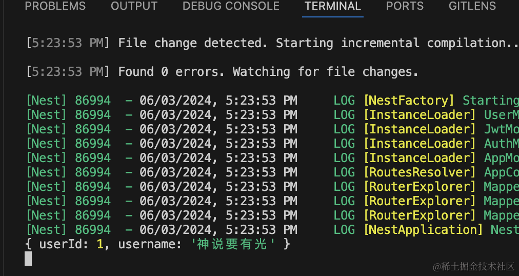Switch to the OUTPUT tab
The height and width of the screenshot is (276, 519).
point(134,7)
